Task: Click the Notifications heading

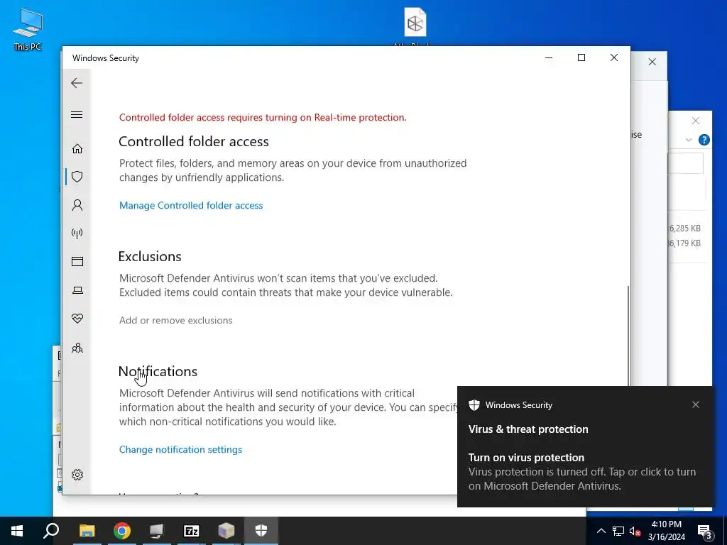Action: point(158,371)
